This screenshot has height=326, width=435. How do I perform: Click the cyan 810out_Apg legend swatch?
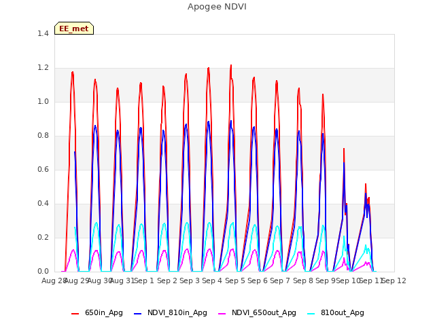click(x=311, y=314)
